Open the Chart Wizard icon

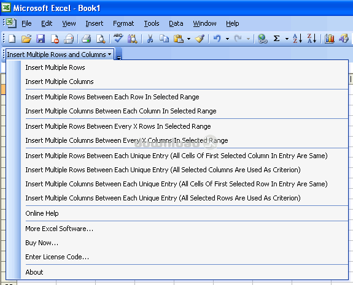[x=329, y=39]
